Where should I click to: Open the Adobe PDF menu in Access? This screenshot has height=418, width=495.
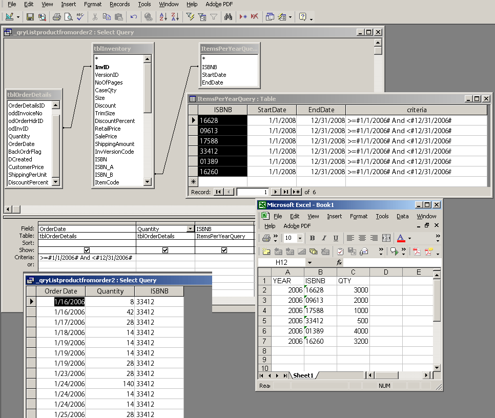point(219,4)
